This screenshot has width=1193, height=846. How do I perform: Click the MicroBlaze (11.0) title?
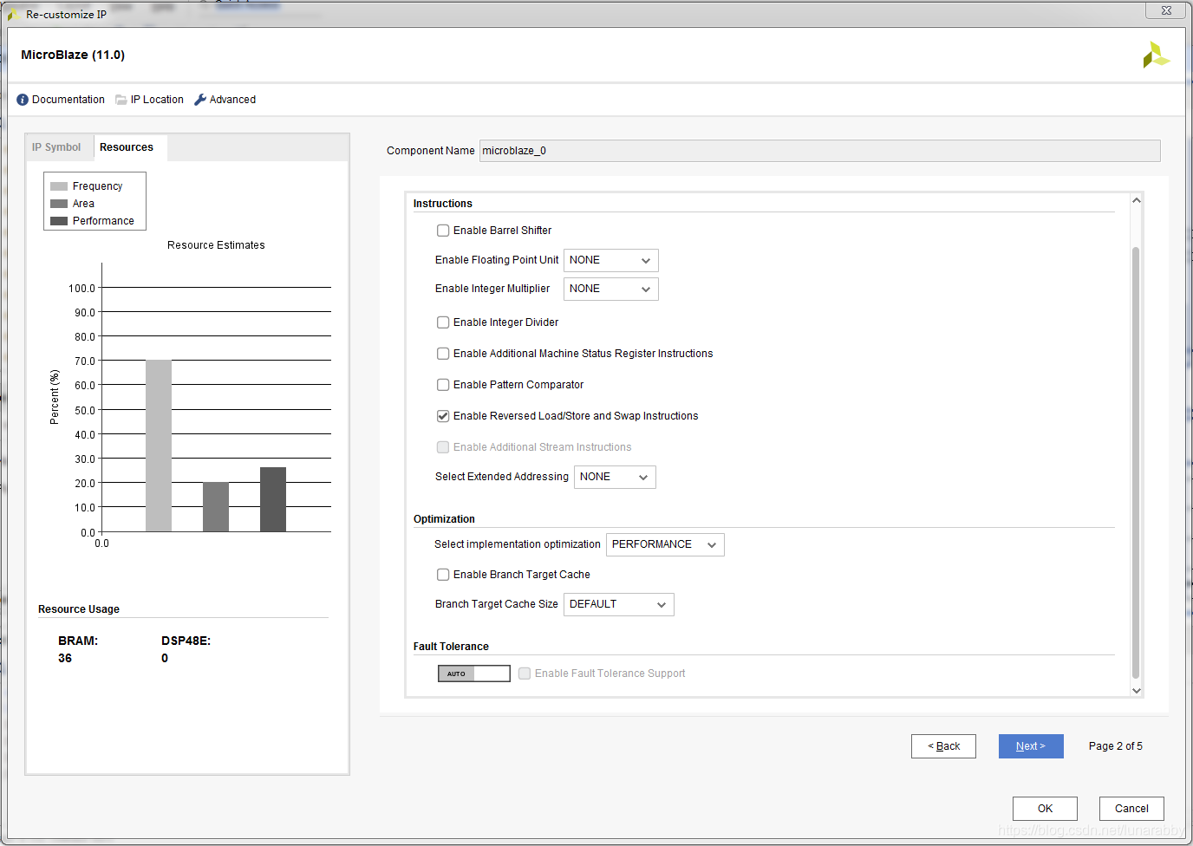[73, 55]
